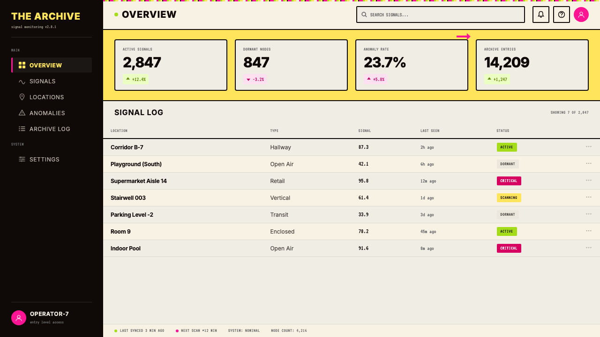
Task: Select the Stairwell 003 location name
Action: [128, 198]
